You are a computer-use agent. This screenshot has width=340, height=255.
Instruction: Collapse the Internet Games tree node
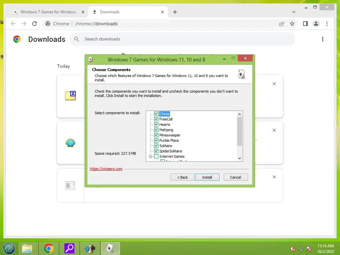150,156
